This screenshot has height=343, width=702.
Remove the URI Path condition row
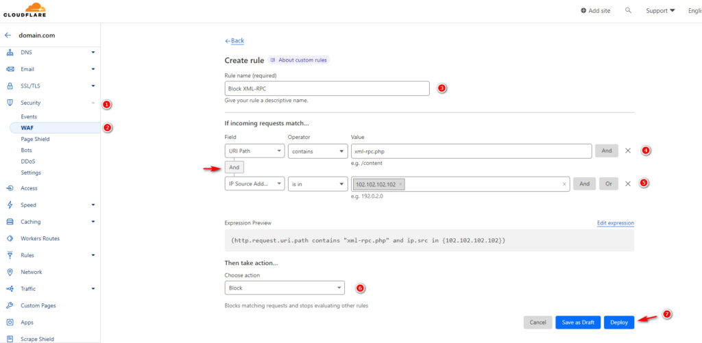pos(628,151)
